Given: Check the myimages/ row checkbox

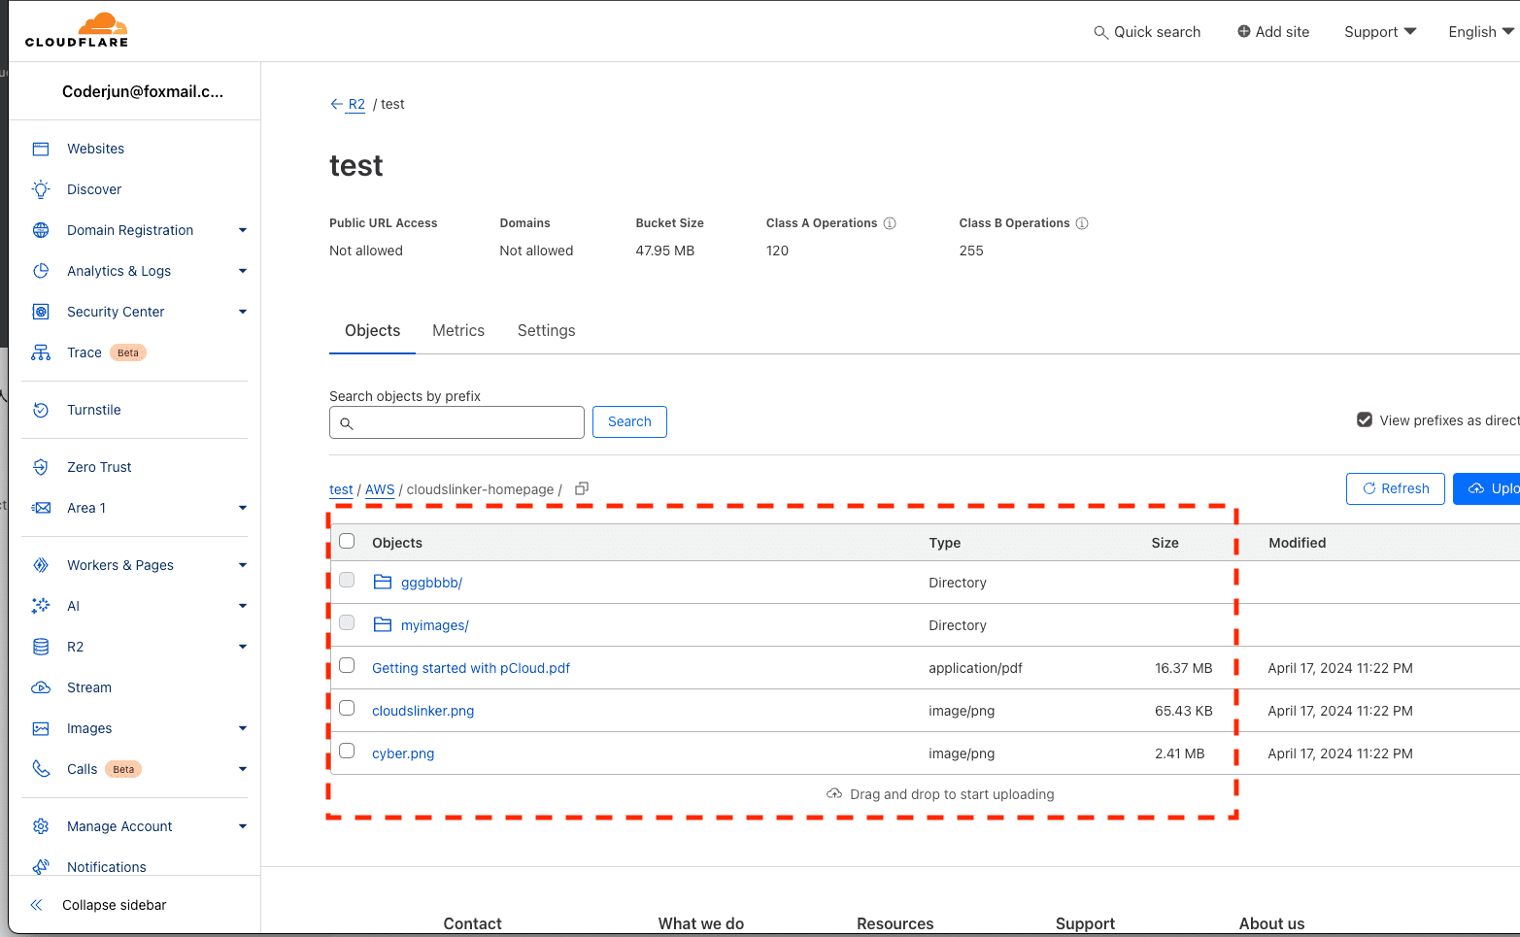Looking at the screenshot, I should pyautogui.click(x=347, y=622).
